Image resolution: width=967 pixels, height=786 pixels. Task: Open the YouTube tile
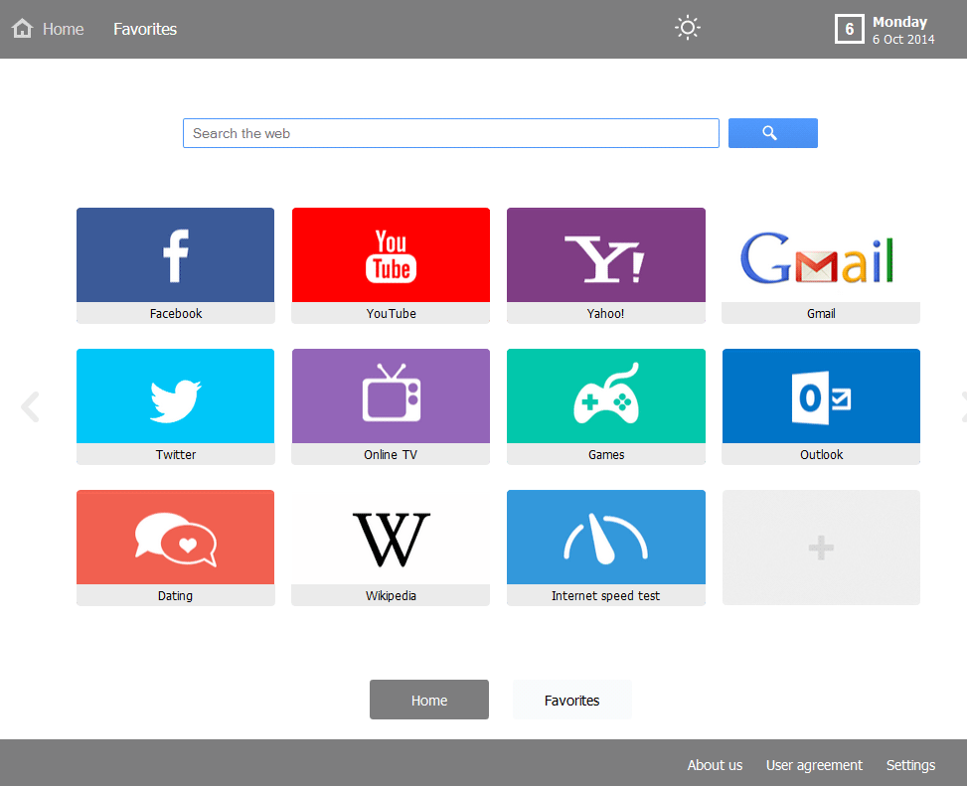[x=391, y=265]
